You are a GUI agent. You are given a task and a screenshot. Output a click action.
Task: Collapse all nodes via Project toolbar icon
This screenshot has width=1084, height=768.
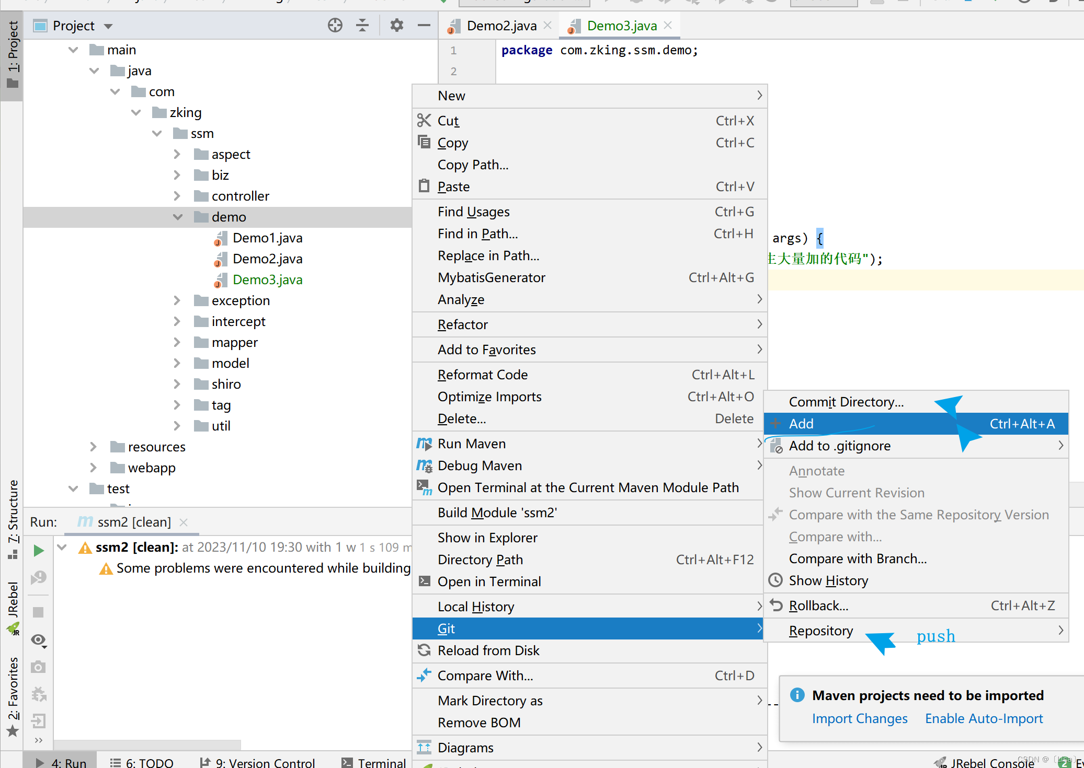pyautogui.click(x=362, y=25)
